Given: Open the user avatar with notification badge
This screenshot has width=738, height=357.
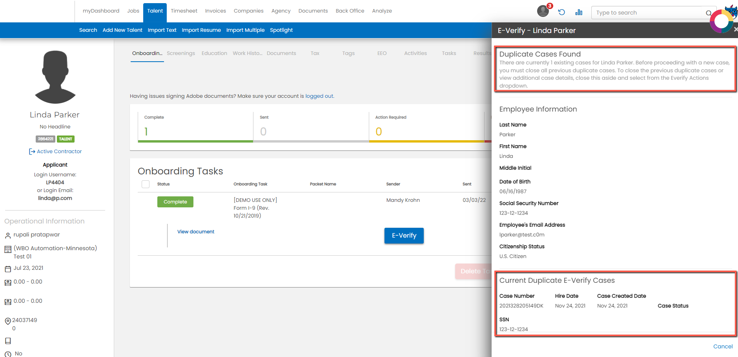Looking at the screenshot, I should 543,11.
